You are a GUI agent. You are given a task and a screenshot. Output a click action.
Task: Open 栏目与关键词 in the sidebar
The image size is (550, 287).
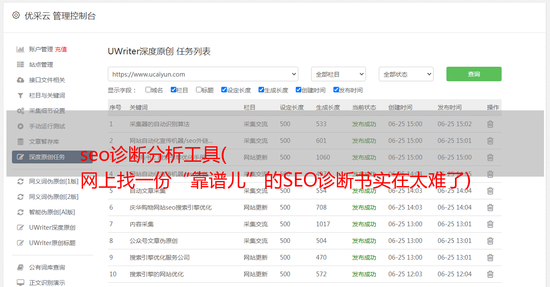pos(47,95)
